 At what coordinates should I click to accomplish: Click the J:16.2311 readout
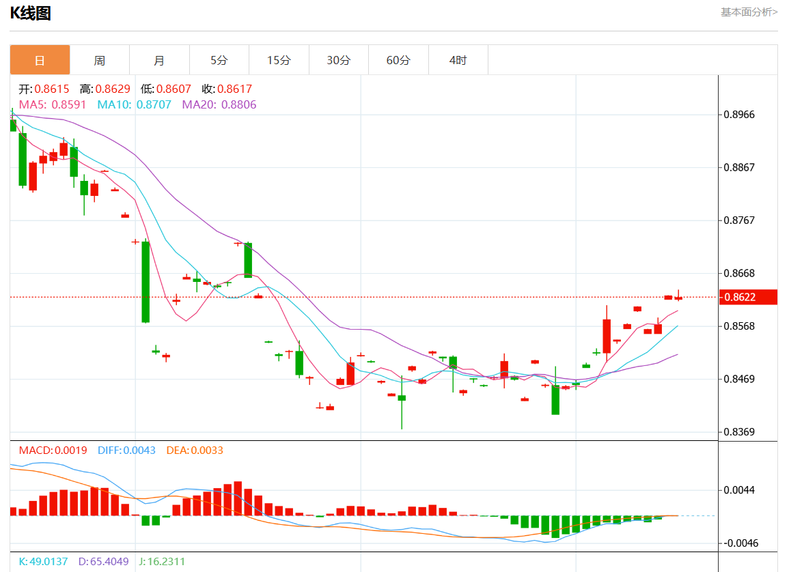[162, 562]
